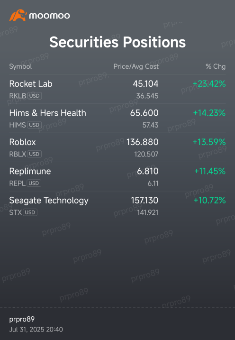Click the USD badge next to HIMS

(34, 125)
